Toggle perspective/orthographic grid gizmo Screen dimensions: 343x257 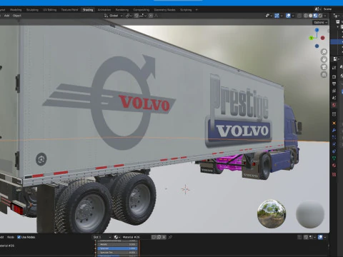pos(324,75)
